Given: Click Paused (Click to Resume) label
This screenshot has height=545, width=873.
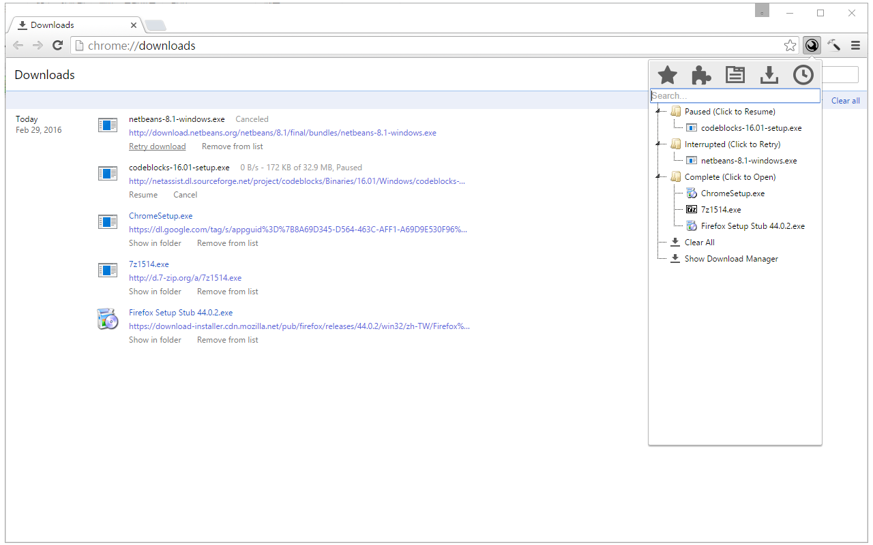Looking at the screenshot, I should pos(730,111).
